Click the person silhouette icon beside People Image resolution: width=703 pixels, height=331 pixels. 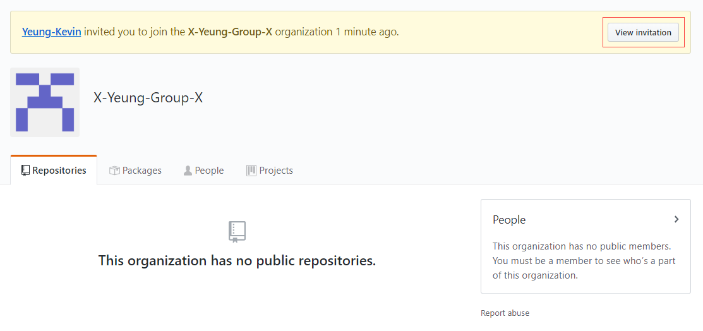coord(188,171)
